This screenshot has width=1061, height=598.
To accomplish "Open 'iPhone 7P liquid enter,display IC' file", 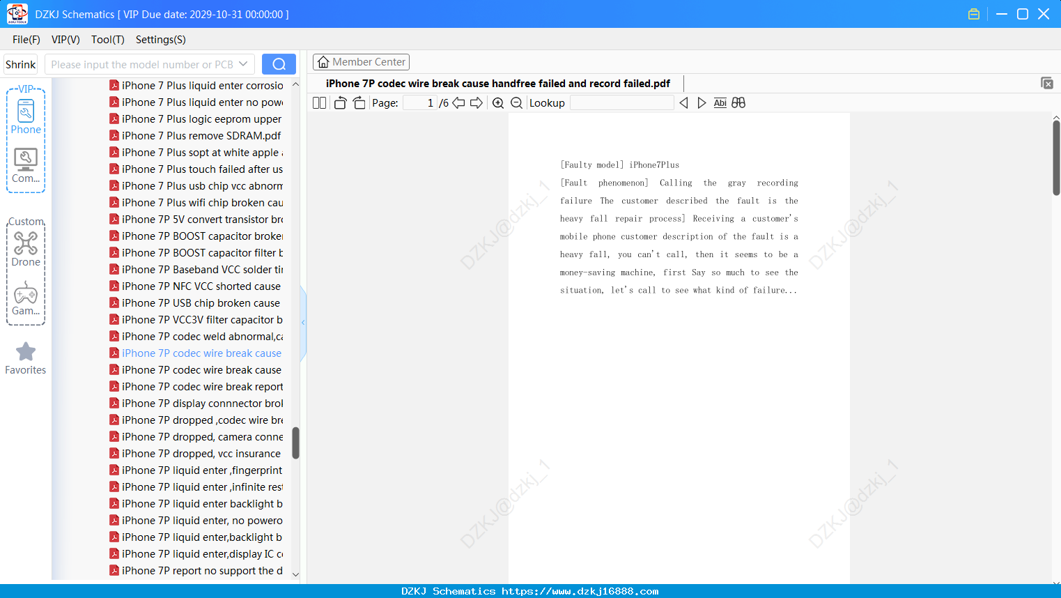I will point(203,554).
